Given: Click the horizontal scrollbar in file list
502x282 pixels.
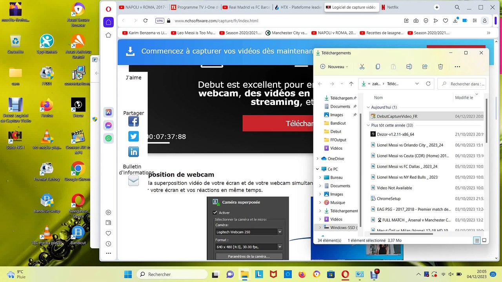Looking at the screenshot, I should point(400,234).
